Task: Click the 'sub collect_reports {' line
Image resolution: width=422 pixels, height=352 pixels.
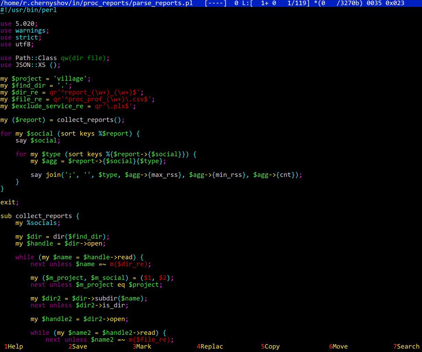Action: pos(40,216)
